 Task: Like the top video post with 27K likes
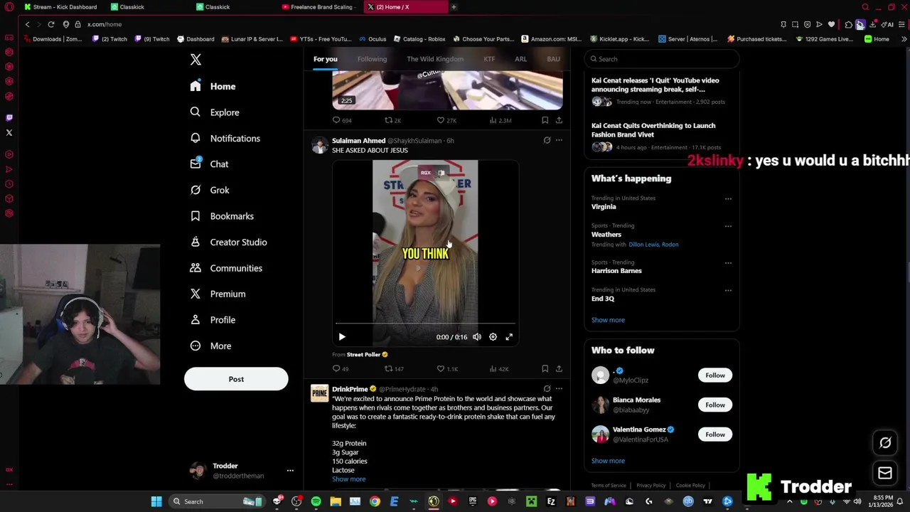(x=446, y=120)
